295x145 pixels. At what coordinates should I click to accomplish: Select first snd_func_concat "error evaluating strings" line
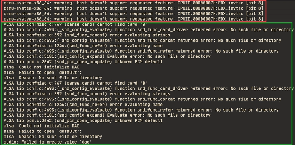pos(87,35)
